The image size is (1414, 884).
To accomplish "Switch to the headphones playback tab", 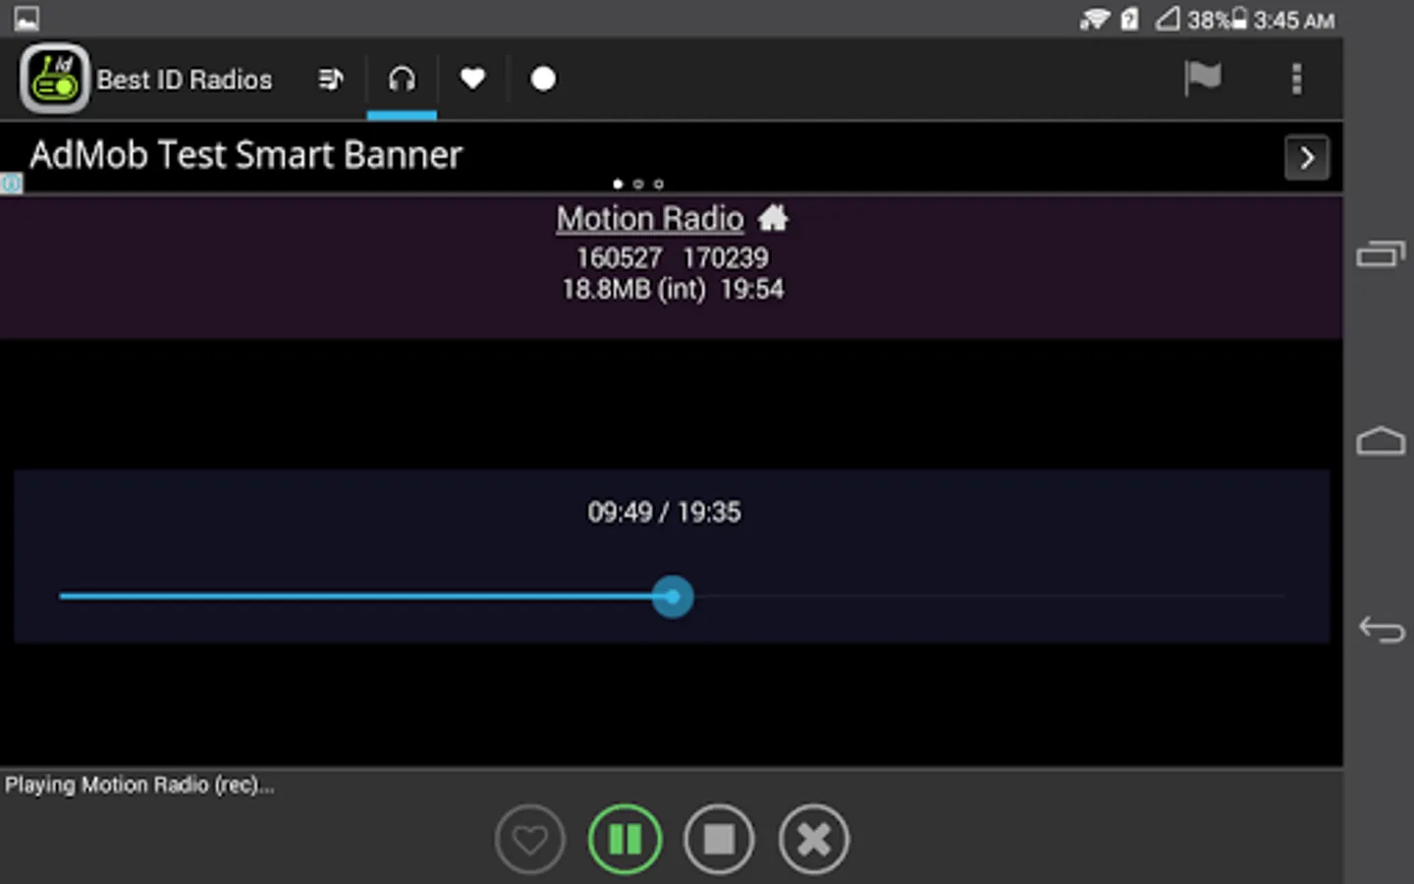I will pyautogui.click(x=402, y=80).
